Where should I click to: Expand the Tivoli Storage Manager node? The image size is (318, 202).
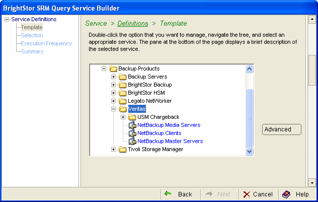(113, 150)
